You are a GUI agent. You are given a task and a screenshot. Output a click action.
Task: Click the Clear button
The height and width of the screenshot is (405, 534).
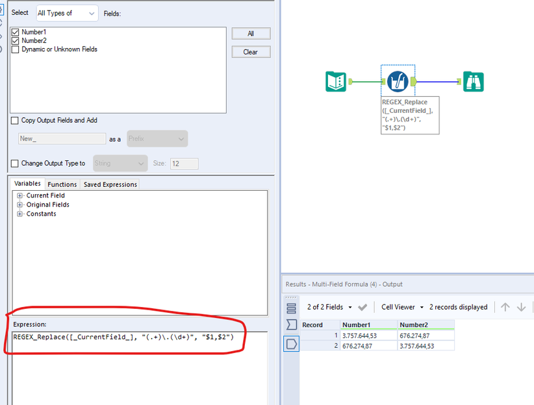tap(251, 52)
